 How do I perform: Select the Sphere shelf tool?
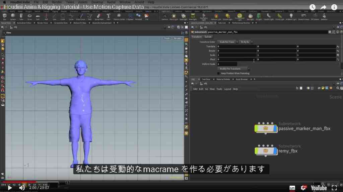(13, 17)
